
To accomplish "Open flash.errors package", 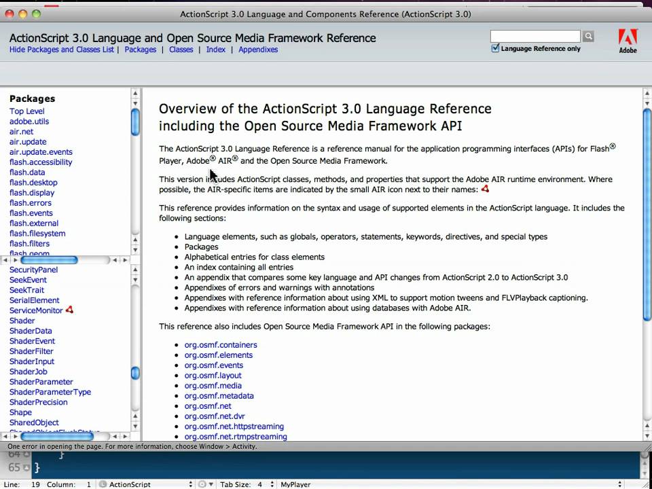I will tap(31, 203).
